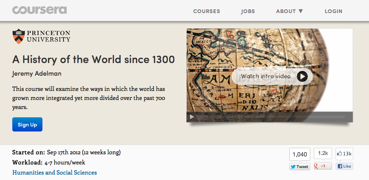The height and width of the screenshot is (180, 369).
Task: Click the Facebook Like button
Action: tap(344, 166)
